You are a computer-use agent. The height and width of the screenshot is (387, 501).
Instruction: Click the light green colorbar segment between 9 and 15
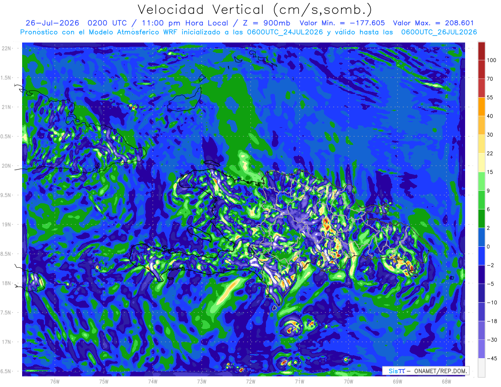(x=481, y=181)
